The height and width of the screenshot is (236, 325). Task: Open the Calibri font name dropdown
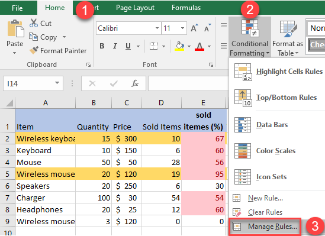(x=157, y=28)
